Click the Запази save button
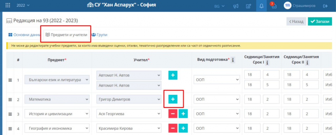Screen dimensions: 336x135 click(x=320, y=21)
